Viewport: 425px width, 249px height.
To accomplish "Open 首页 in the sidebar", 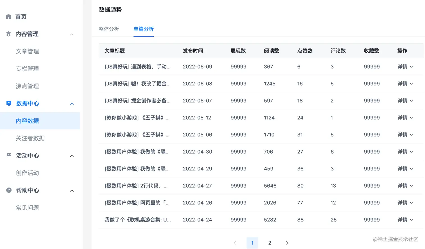I will pos(21,17).
